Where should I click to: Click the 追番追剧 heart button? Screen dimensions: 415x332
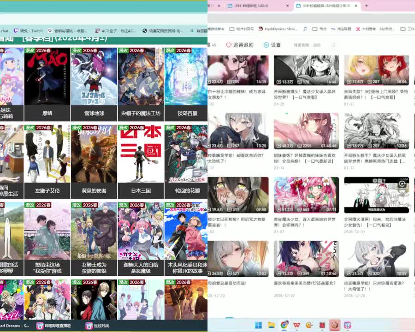tap(239, 45)
